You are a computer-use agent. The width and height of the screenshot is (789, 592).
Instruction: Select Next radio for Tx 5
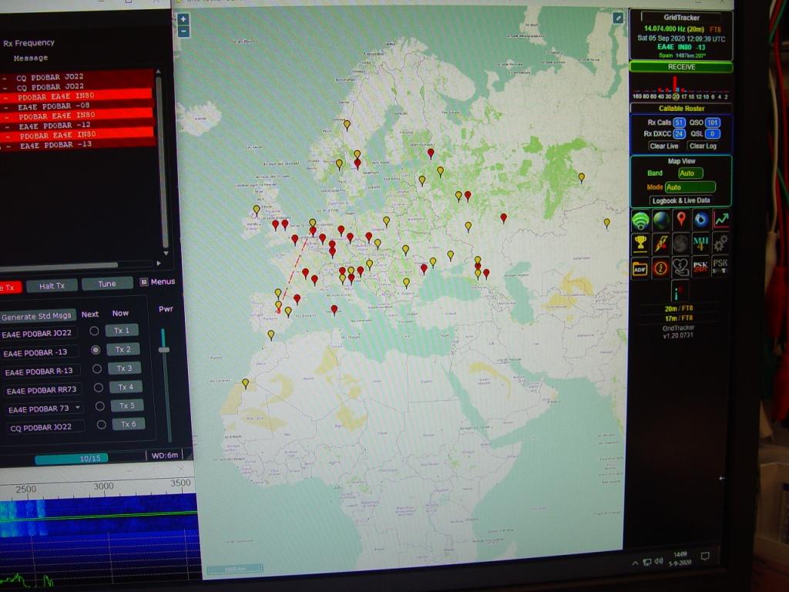coord(100,406)
